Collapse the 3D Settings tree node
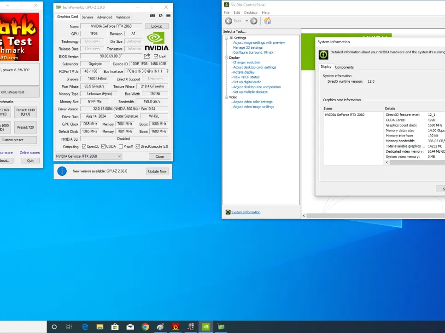 click(x=227, y=38)
